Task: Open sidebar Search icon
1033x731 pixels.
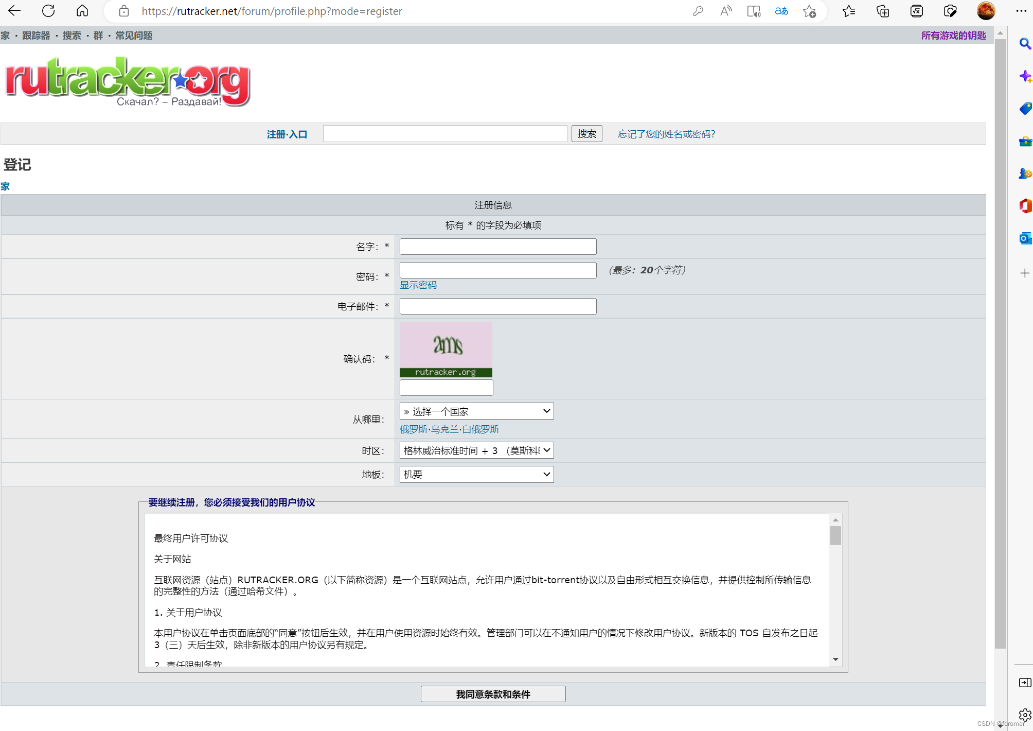Action: 1025,44
